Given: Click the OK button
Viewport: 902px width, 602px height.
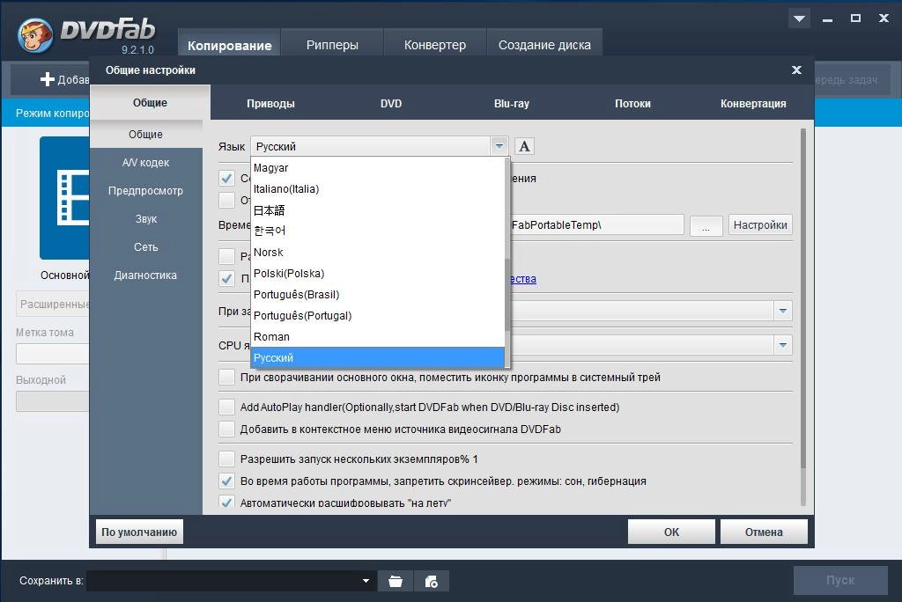Looking at the screenshot, I should pos(671,532).
